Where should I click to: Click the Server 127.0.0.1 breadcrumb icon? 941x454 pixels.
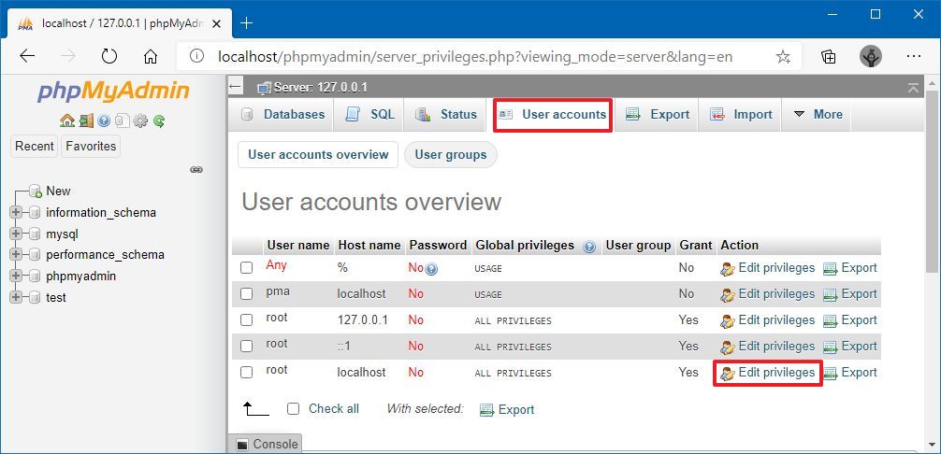pyautogui.click(x=264, y=88)
